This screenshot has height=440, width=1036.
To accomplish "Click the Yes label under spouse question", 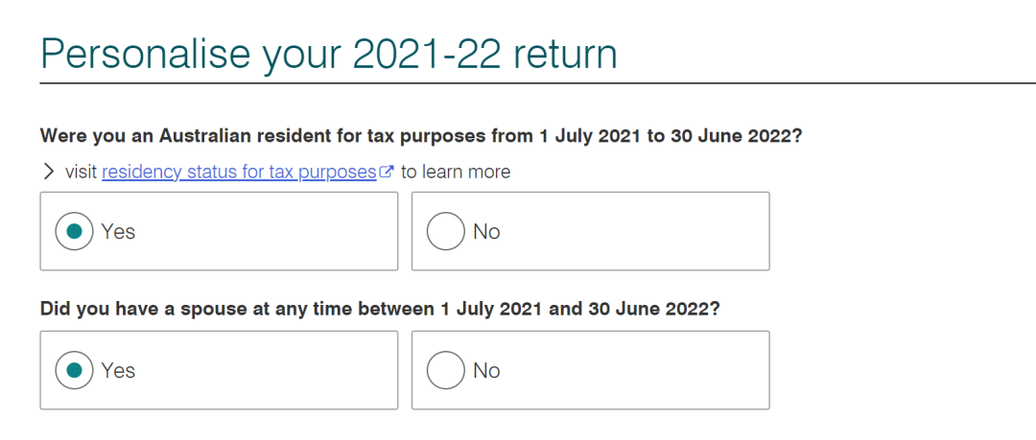I will [118, 370].
